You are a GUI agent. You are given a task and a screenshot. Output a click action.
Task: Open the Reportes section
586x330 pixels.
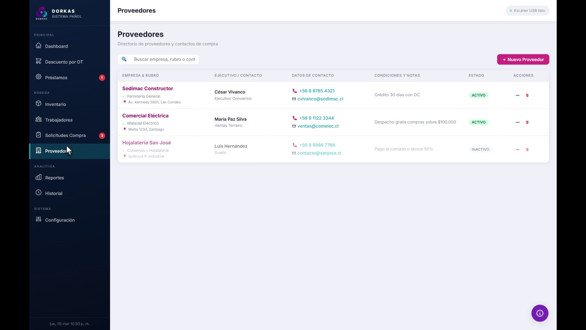pos(54,178)
